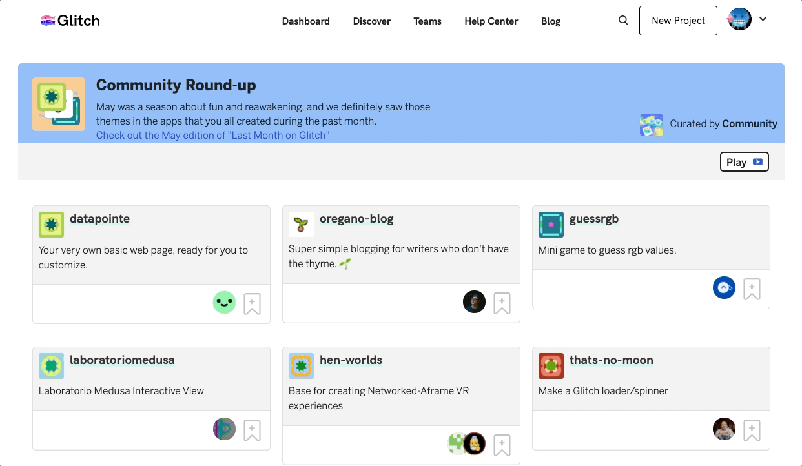This screenshot has height=466, width=802.
Task: Toggle bookmark on the datapointe card
Action: click(x=252, y=303)
